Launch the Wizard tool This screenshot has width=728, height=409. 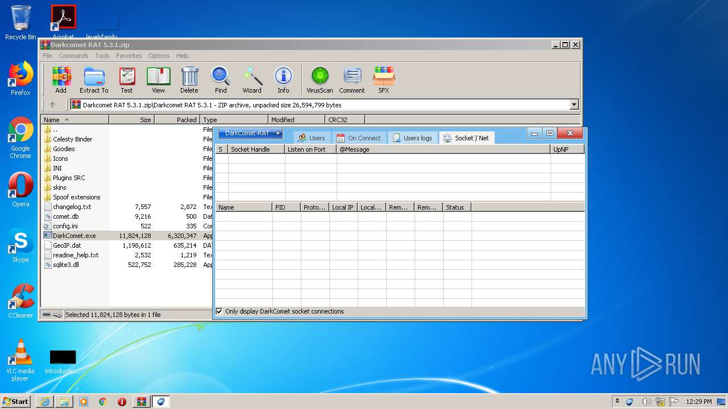tap(252, 80)
